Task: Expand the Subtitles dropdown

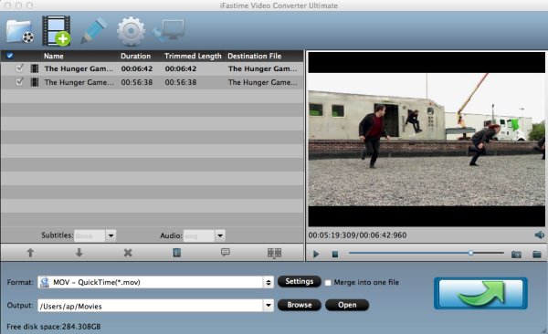Action: (x=111, y=235)
